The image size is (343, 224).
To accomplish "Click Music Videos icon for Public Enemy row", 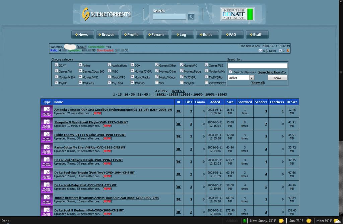I will 47,136.
